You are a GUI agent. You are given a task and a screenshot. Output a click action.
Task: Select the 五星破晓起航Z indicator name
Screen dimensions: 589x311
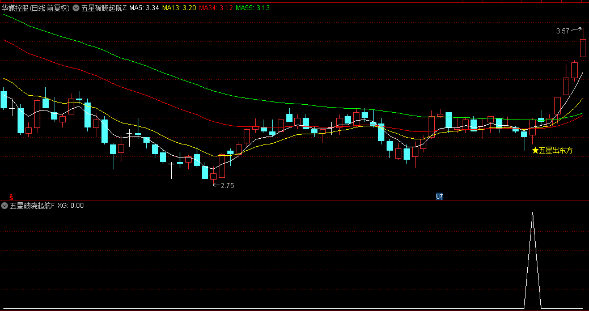coord(104,8)
